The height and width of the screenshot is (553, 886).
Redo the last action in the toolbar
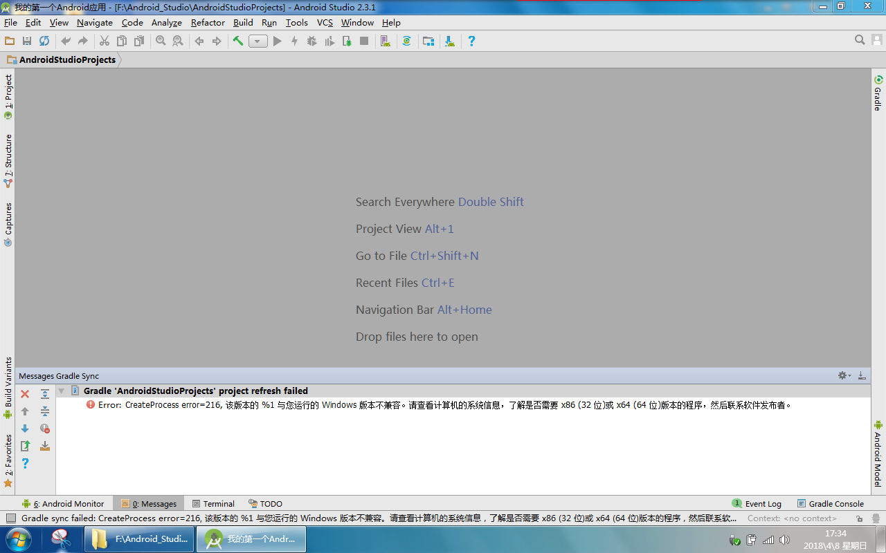pos(83,41)
